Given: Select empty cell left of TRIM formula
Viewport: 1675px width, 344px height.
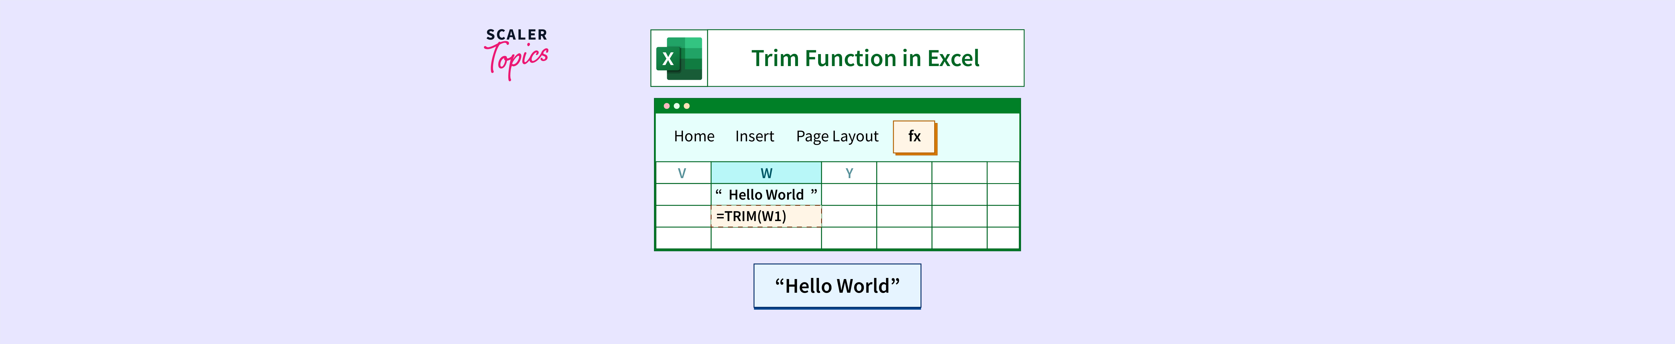Looking at the screenshot, I should coord(683,216).
